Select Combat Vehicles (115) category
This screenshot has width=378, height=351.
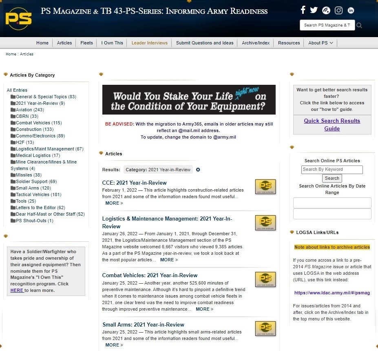pyautogui.click(x=39, y=123)
